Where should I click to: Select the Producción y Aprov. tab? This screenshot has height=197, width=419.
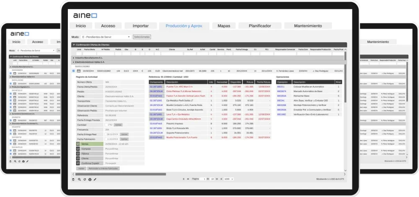[184, 26]
